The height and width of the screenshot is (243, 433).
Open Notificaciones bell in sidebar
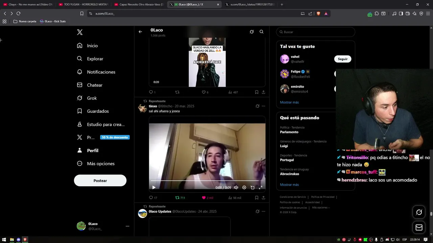click(96, 72)
